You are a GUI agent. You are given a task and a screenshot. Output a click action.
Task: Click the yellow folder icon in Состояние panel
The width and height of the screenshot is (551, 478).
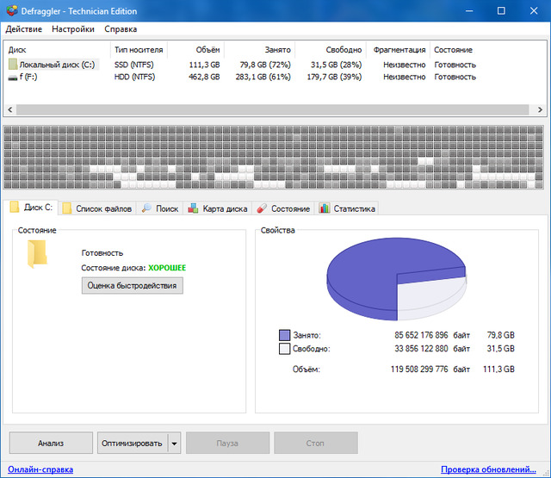pyautogui.click(x=37, y=255)
